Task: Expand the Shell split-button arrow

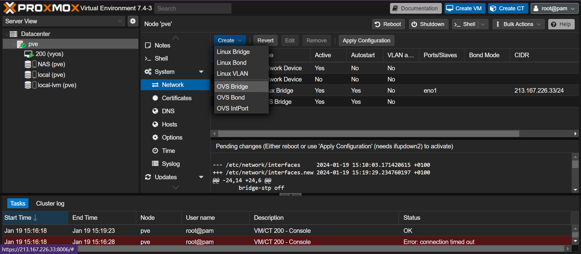Action: (483, 25)
